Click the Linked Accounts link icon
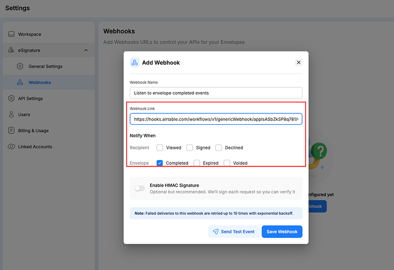Image resolution: width=394 pixels, height=270 pixels. pos(11,146)
